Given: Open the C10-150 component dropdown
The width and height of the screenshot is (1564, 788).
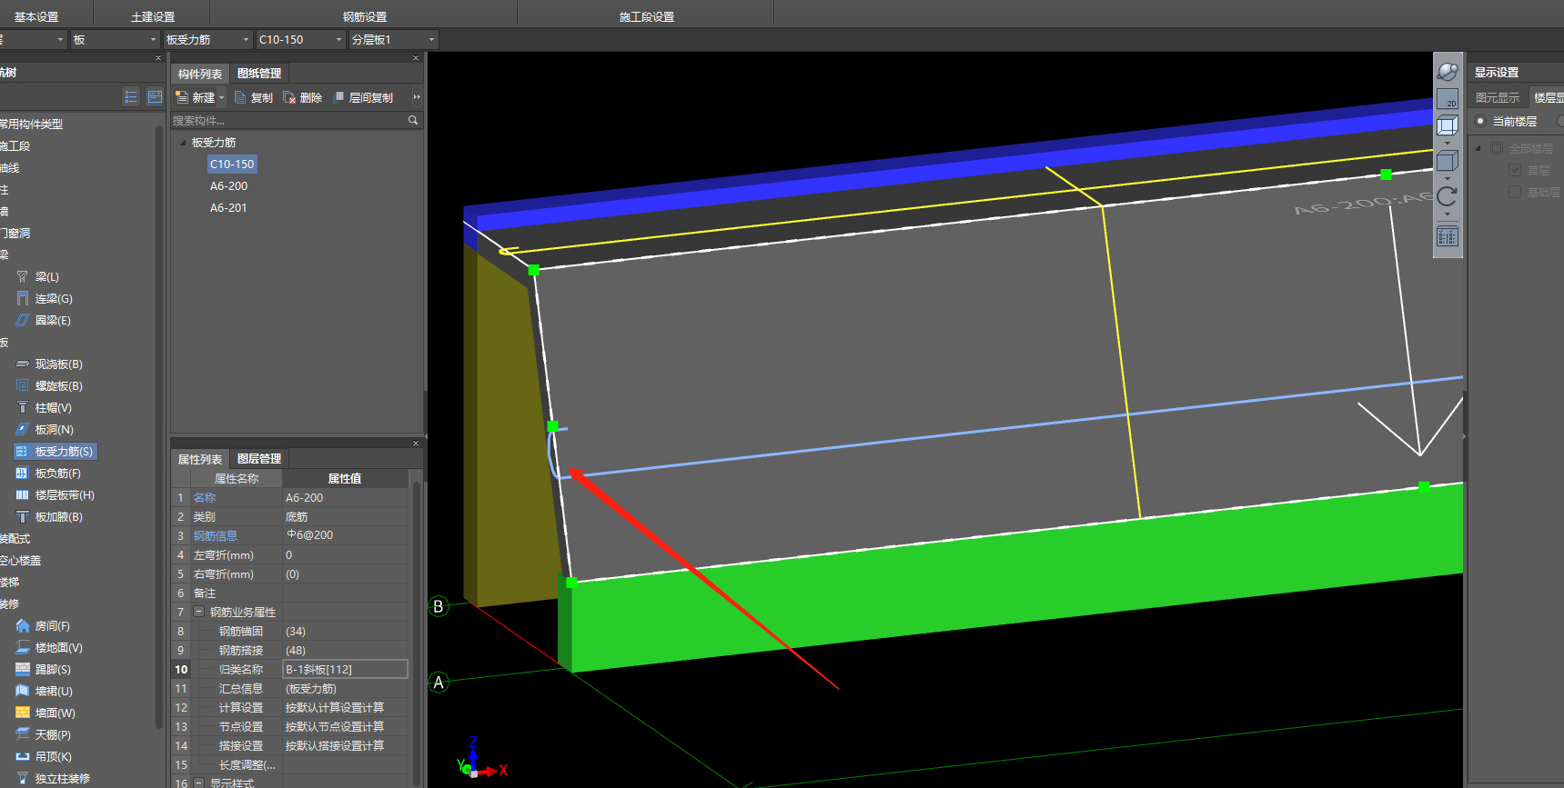Looking at the screenshot, I should [x=300, y=39].
